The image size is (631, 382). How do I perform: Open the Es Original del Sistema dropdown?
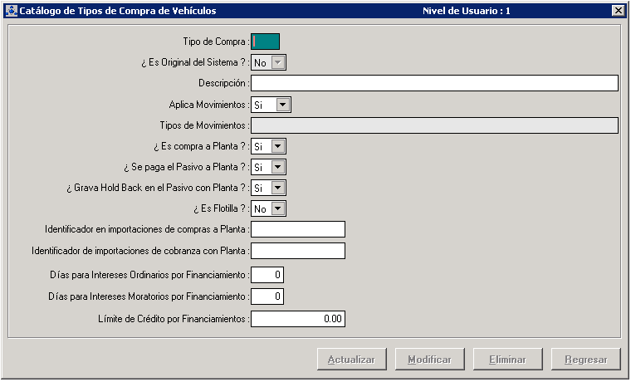pos(278,62)
